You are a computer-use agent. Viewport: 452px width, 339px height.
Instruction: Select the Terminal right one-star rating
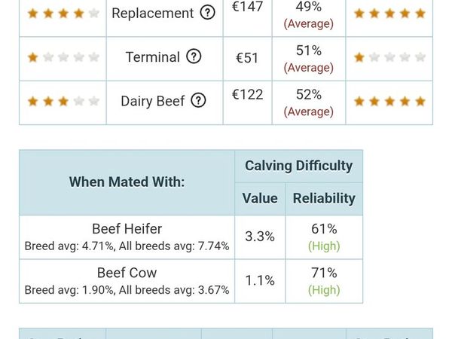389,57
